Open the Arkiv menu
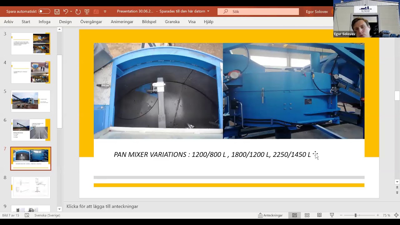Screen dimensions: 400x225 [8, 22]
